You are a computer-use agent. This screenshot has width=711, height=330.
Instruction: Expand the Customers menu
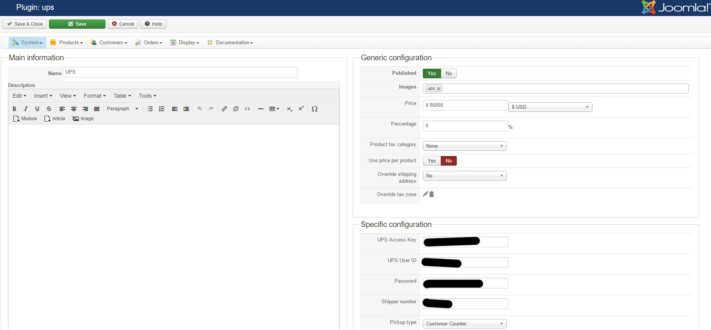coord(109,42)
